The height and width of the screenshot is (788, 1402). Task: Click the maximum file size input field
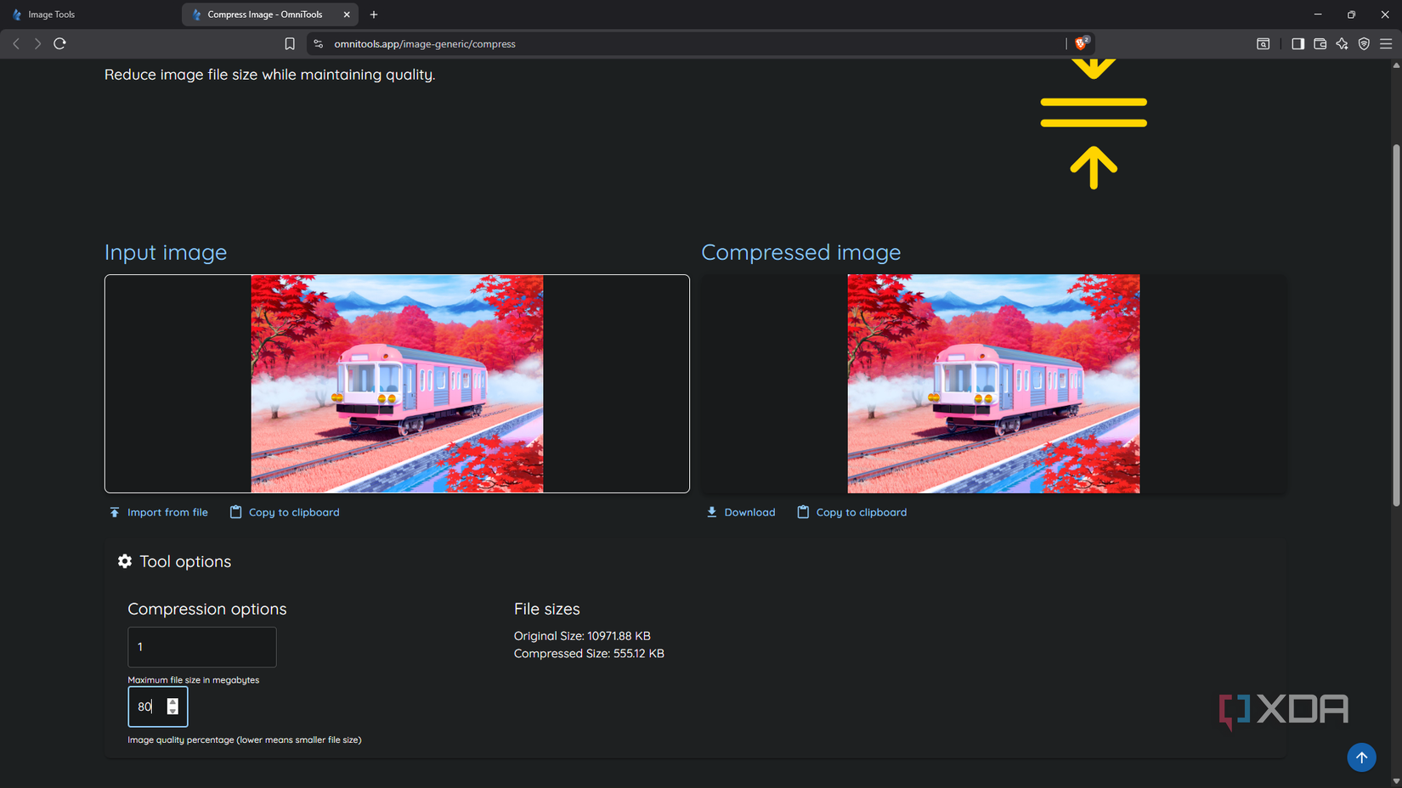point(201,647)
